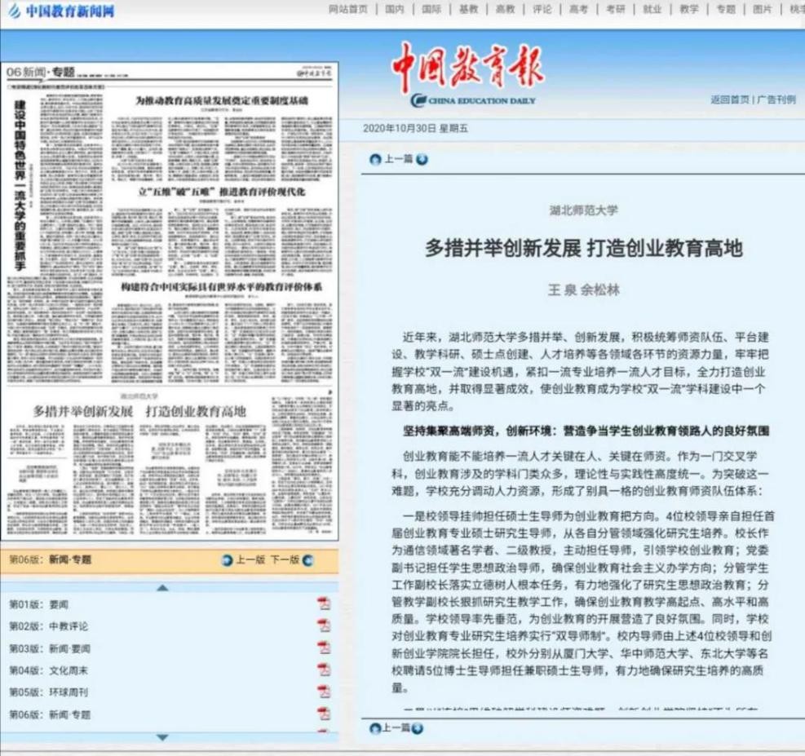Open the PDF icon for 第05版 环球周刊
Screen dimensions: 805x756
tap(323, 691)
